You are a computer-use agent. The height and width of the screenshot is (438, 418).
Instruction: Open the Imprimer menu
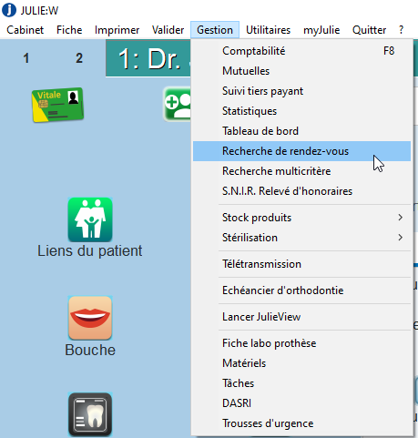click(117, 30)
